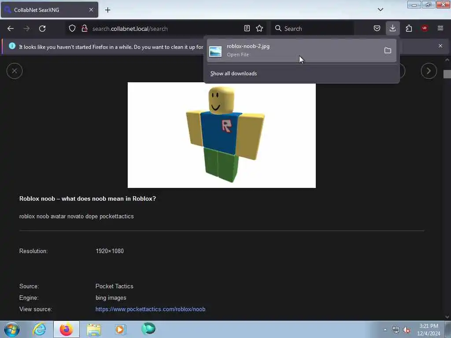Click the Search box magnifier icon

point(278,28)
